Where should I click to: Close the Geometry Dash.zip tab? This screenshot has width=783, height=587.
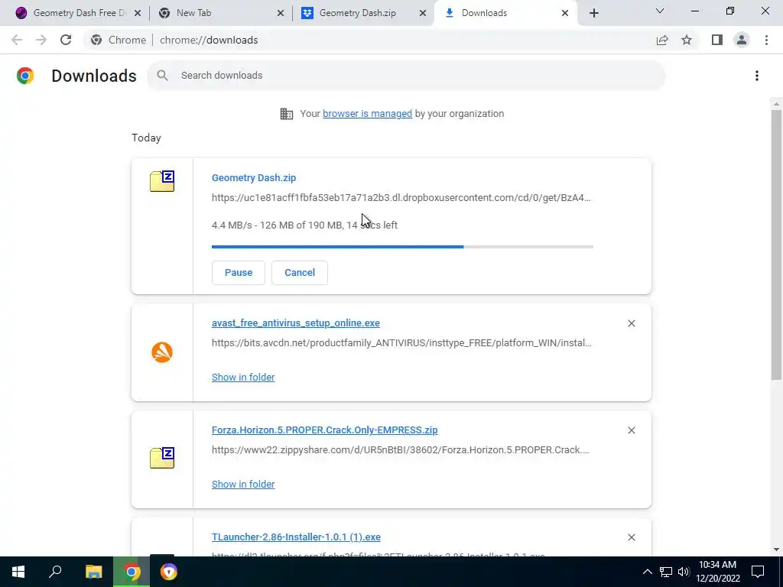pyautogui.click(x=423, y=13)
